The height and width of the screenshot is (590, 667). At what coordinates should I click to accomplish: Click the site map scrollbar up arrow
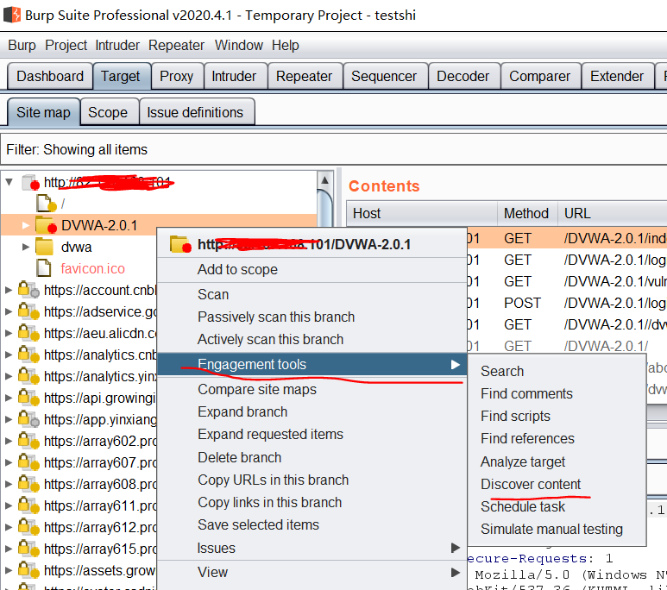tap(325, 180)
